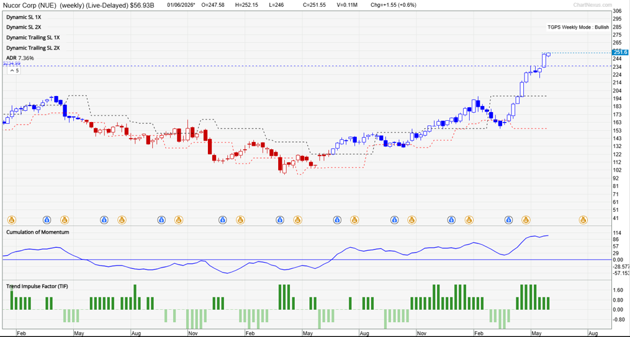Click blue dividend icon between first Nov and second Feb
The width and height of the screenshot is (630, 337).
coord(223,219)
